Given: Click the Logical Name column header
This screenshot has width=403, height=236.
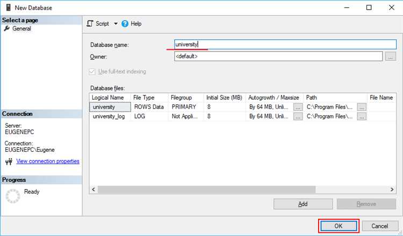Looking at the screenshot, I should coord(110,98).
